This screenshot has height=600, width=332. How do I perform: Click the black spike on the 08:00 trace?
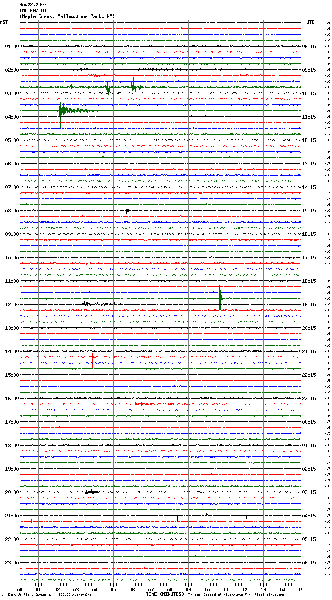[x=127, y=212]
